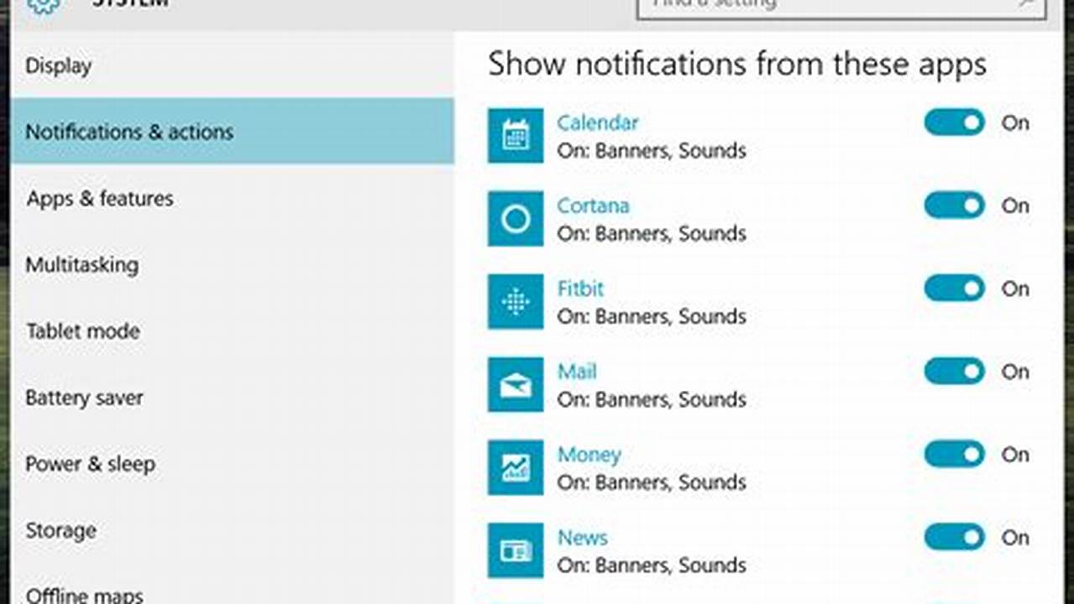
Task: Turn off Calendar notifications toggle
Action: [x=955, y=122]
